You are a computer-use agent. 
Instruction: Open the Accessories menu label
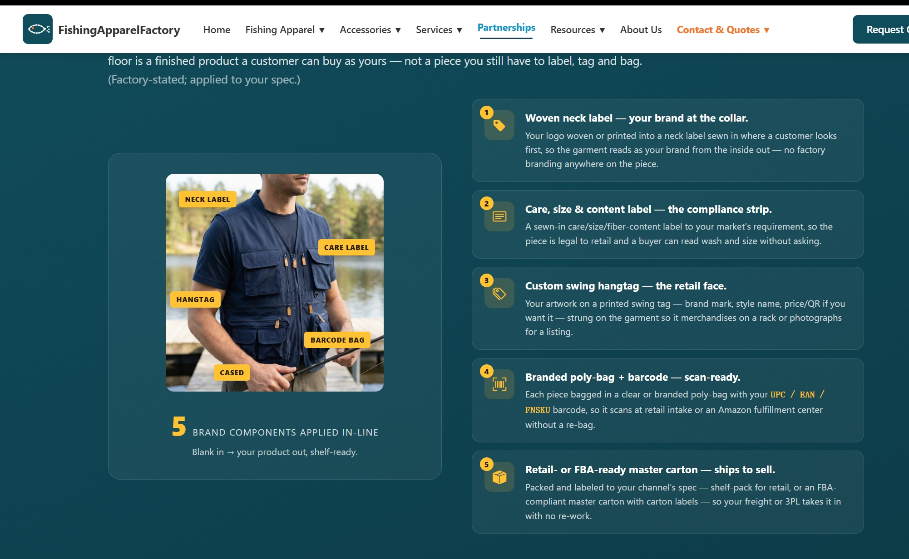[366, 29]
